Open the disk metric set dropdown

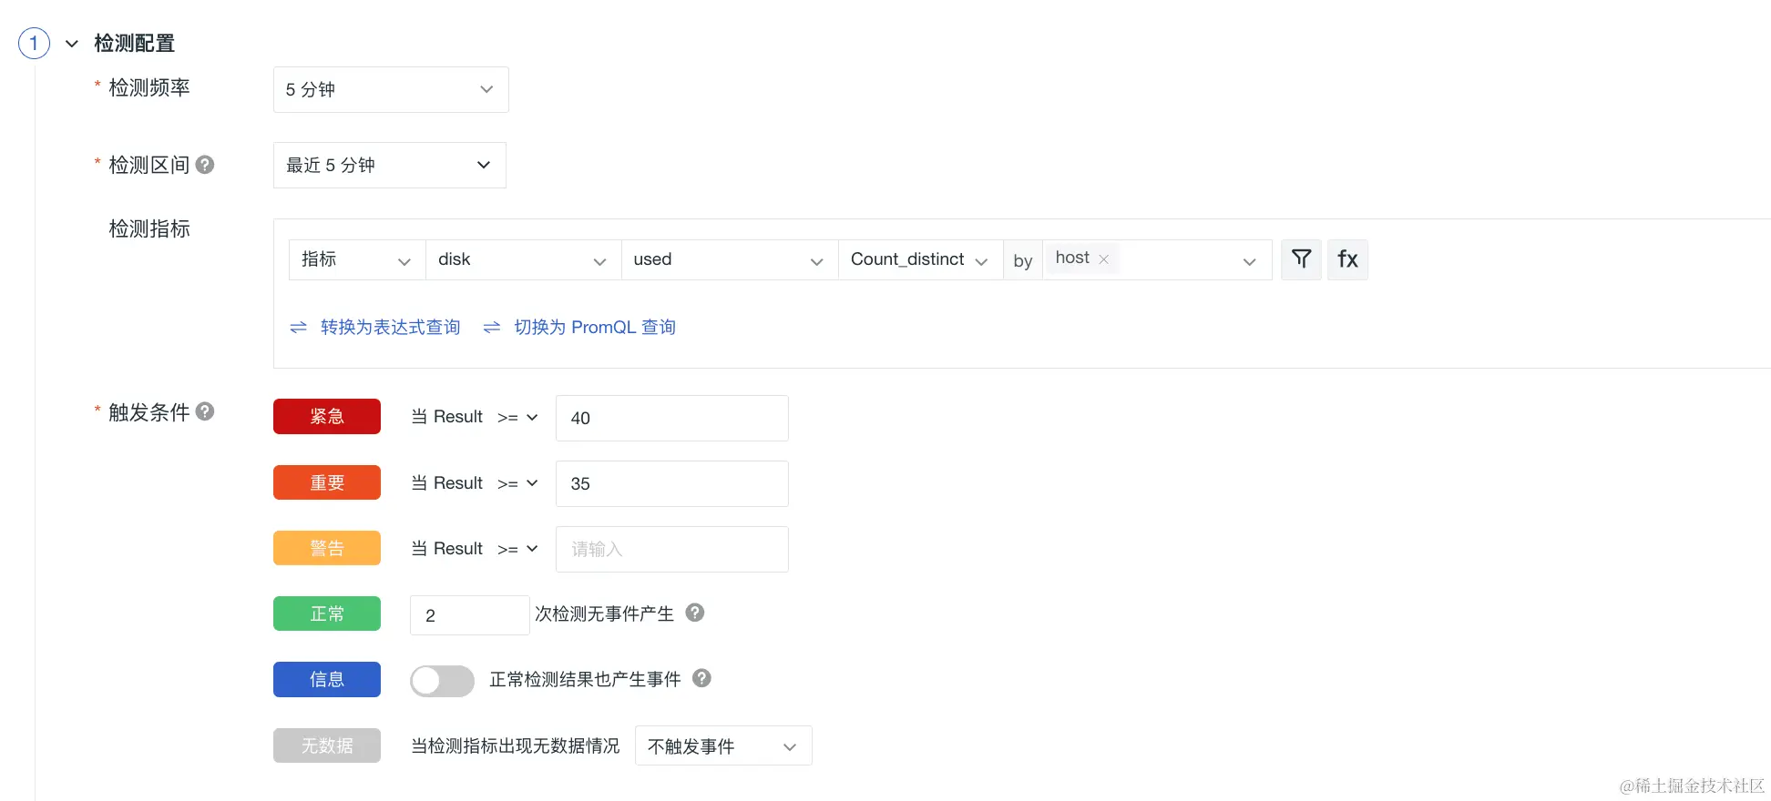tap(523, 259)
